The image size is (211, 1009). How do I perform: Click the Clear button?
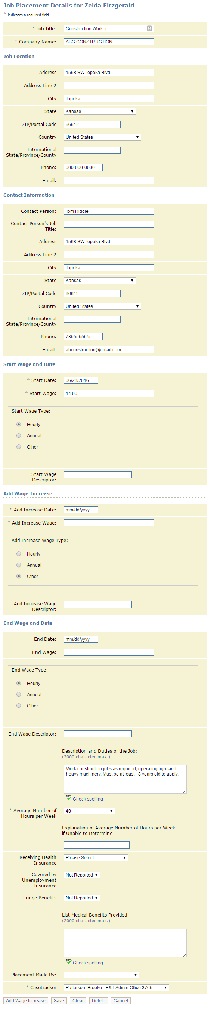point(78,1000)
